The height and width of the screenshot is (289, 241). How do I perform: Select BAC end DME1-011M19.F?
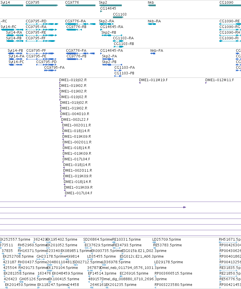153,80
